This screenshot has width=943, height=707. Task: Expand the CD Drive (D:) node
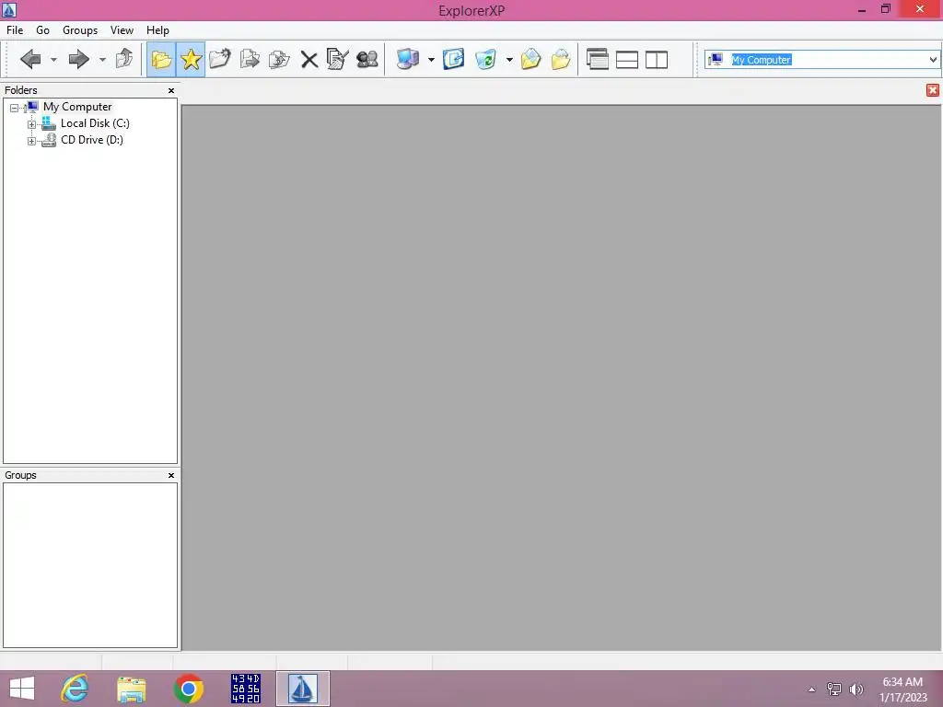[x=32, y=141]
